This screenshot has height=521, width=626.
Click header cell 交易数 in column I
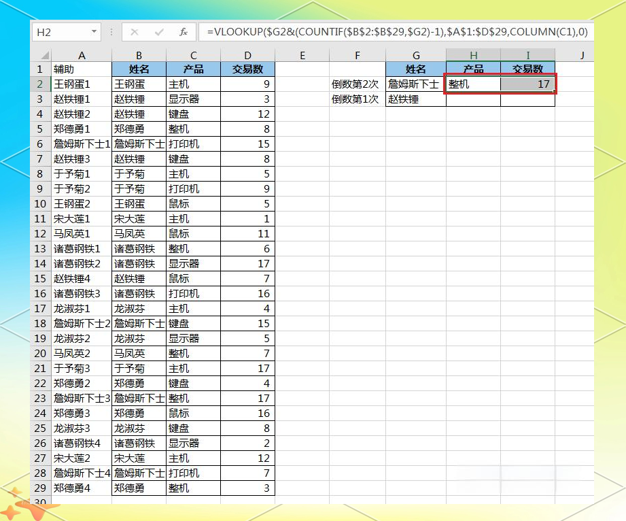pyautogui.click(x=528, y=69)
